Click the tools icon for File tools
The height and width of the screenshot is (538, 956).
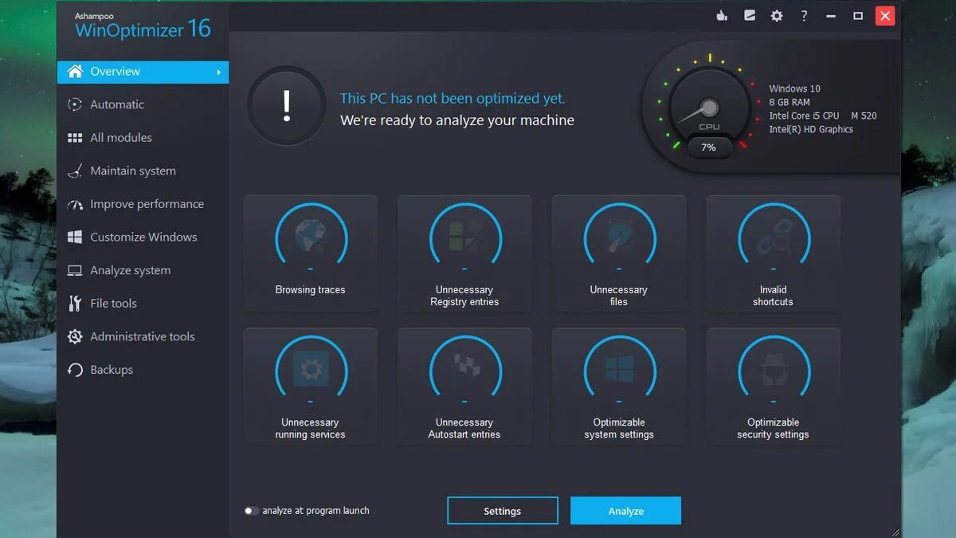(x=75, y=304)
